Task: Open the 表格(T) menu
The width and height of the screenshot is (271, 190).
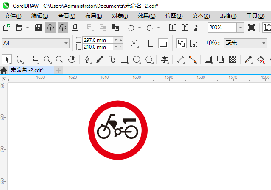Action: (x=228, y=16)
